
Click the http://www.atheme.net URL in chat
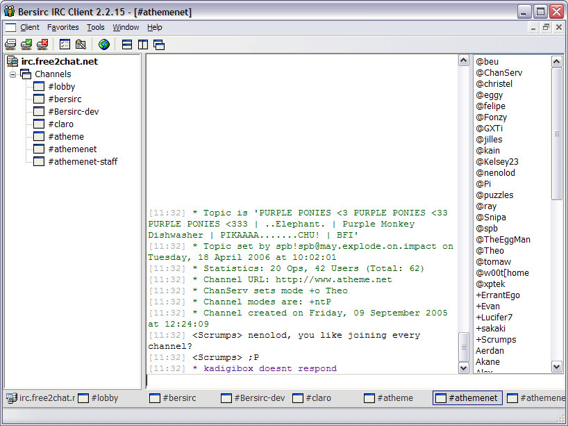pyautogui.click(x=333, y=279)
